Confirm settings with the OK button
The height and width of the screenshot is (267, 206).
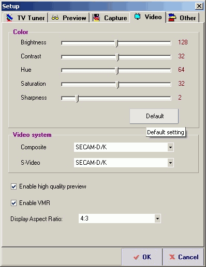142,257
